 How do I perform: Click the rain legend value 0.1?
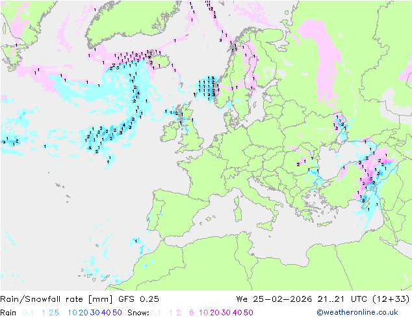pos(28,313)
